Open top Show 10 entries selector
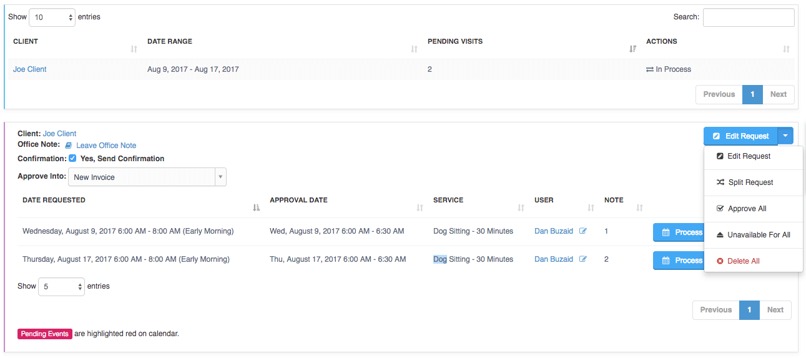The image size is (806, 358). click(x=52, y=17)
